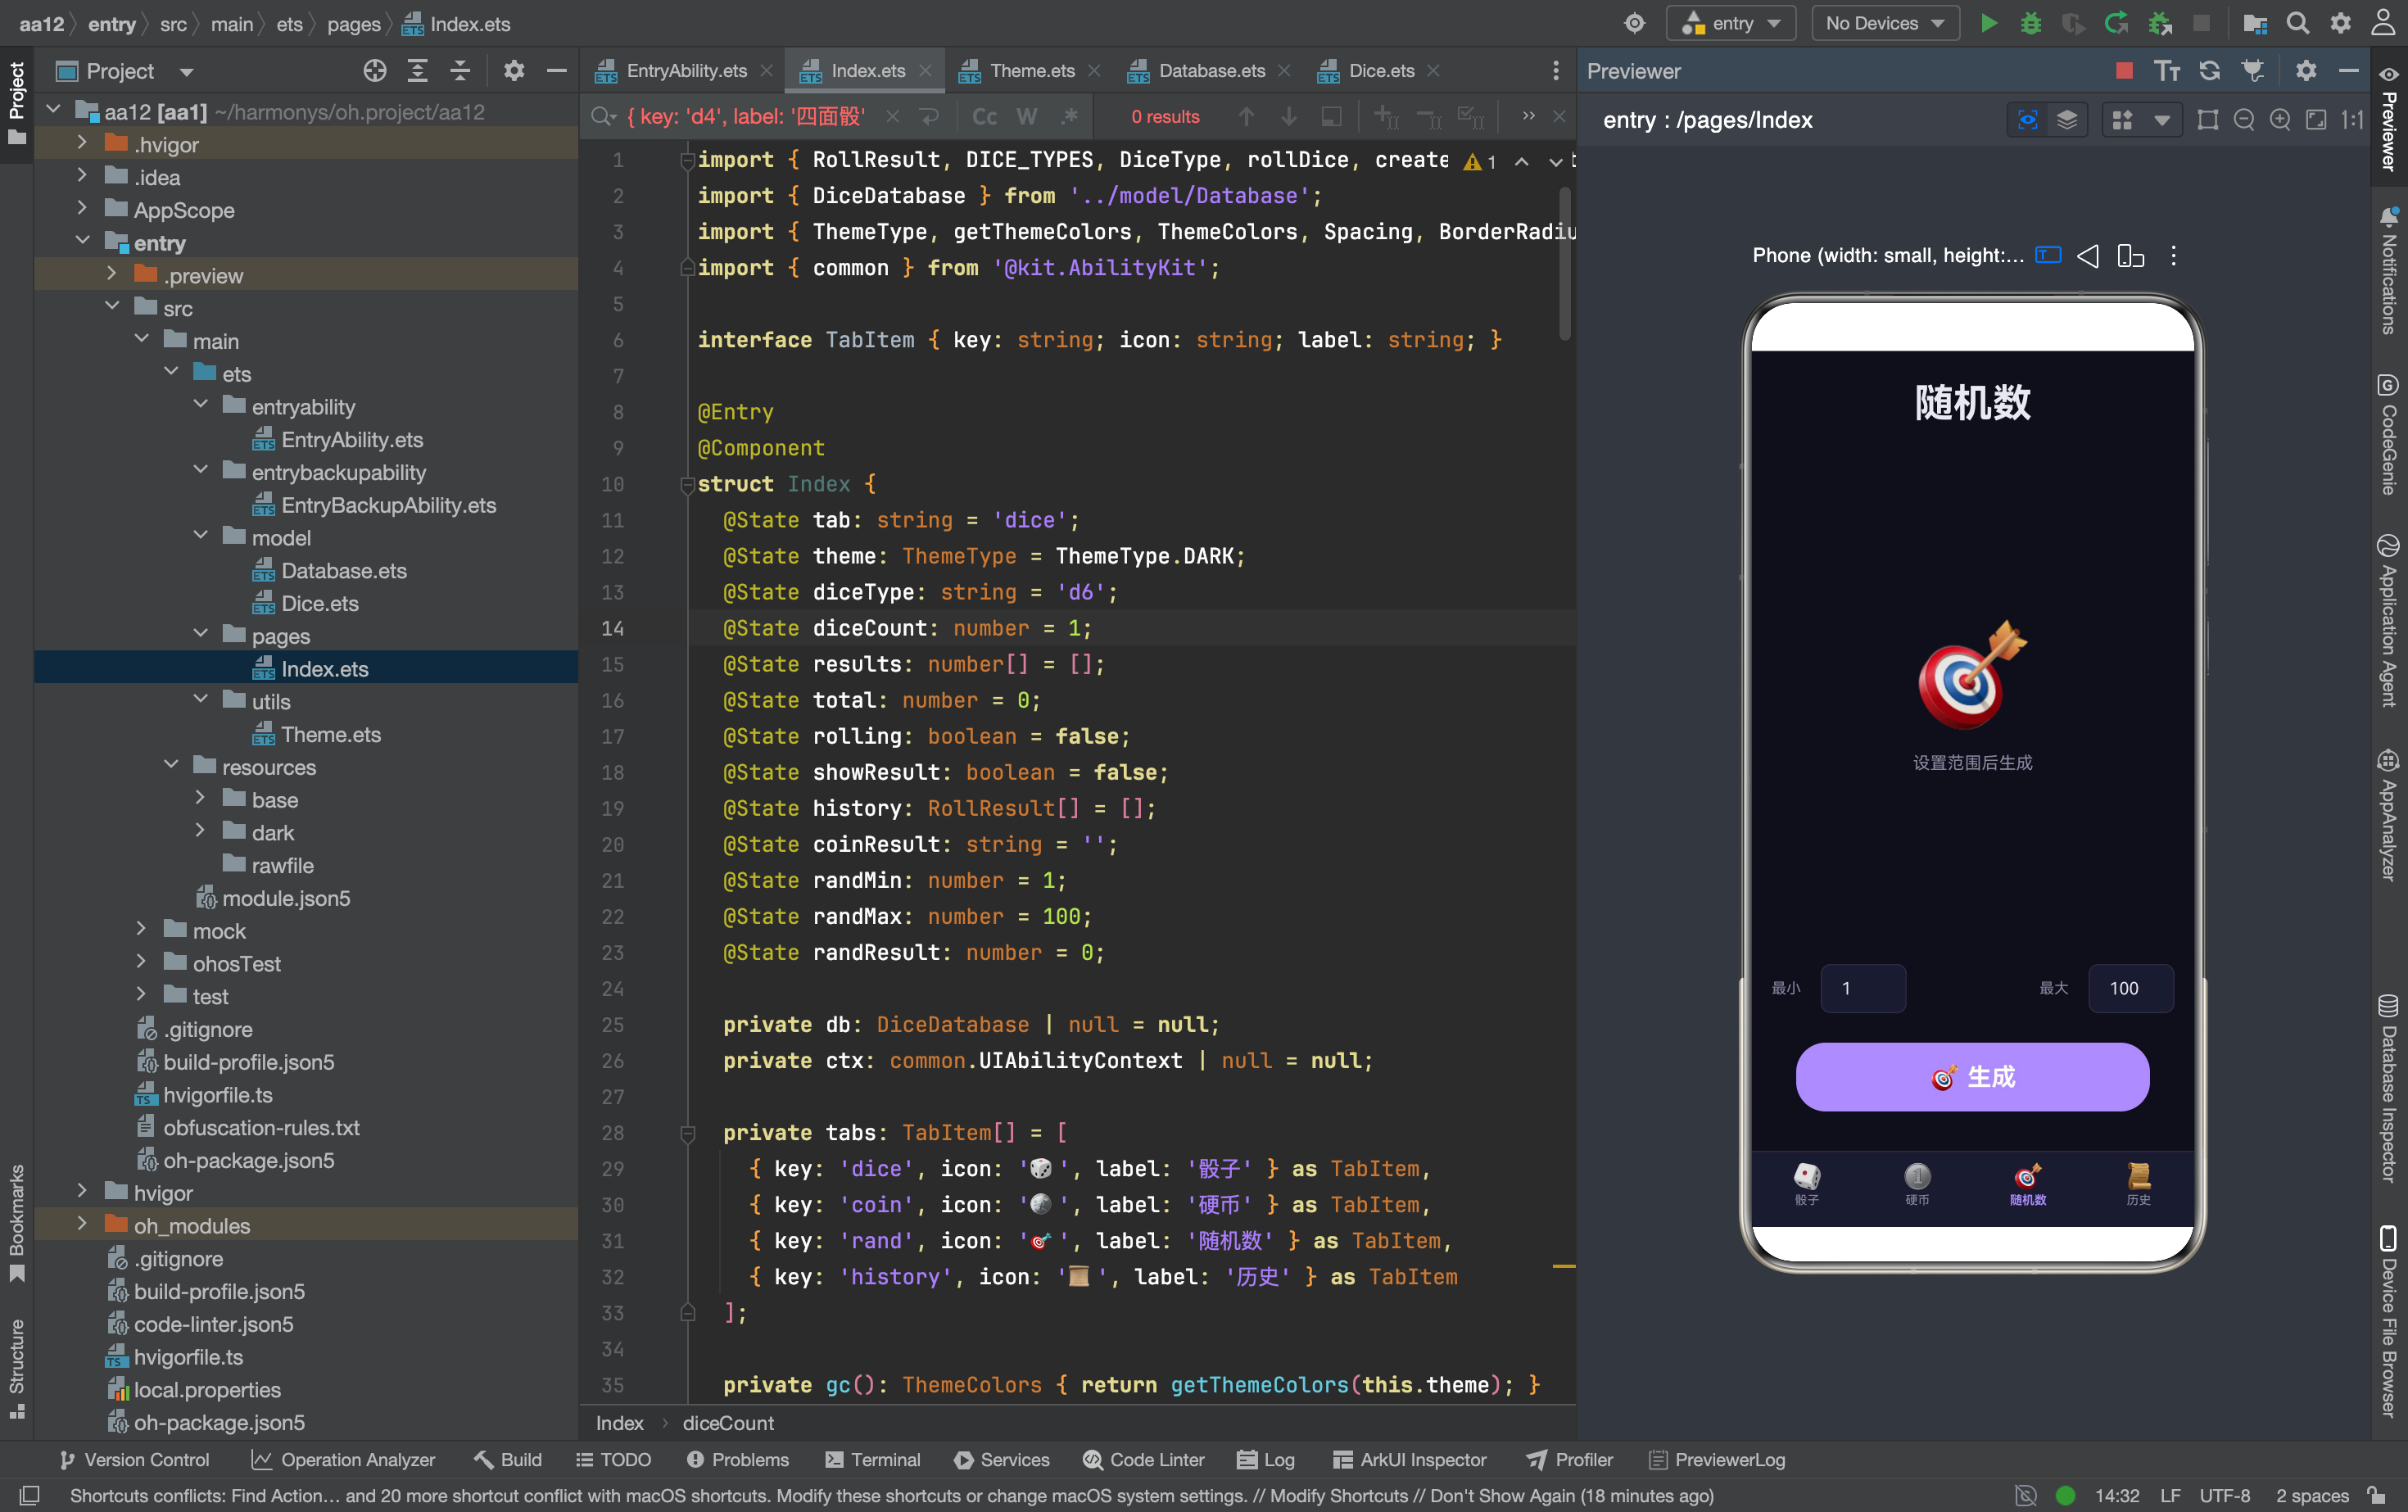This screenshot has width=2408, height=1512.
Task: Select Dice.ets in the Project tree
Action: (x=319, y=603)
